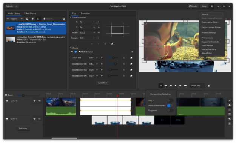The image size is (236, 143).
Task: Adjust the Green Tint slider
Action: coord(113,58)
